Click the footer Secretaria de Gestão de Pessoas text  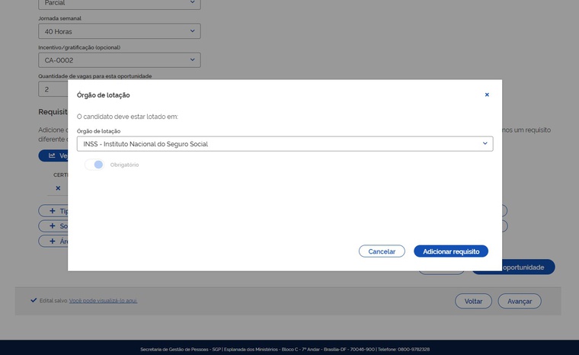coord(285,350)
